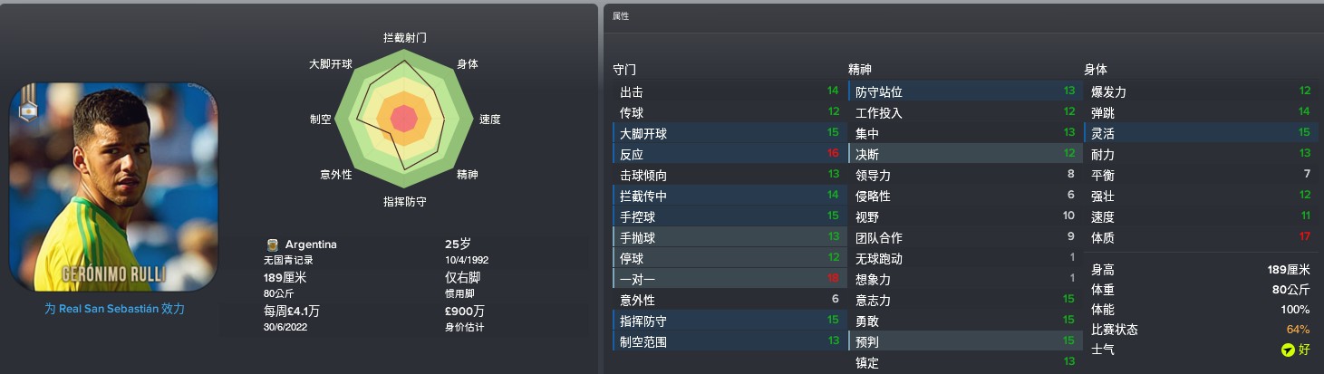Highlight the 大脚开球 attribute row
Image resolution: width=1324 pixels, height=374 pixels.
729,133
